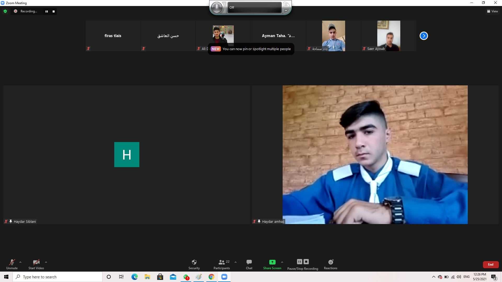Expand share options arrow beside Share Screen
Viewport: 502px width, 282px height.
282,262
